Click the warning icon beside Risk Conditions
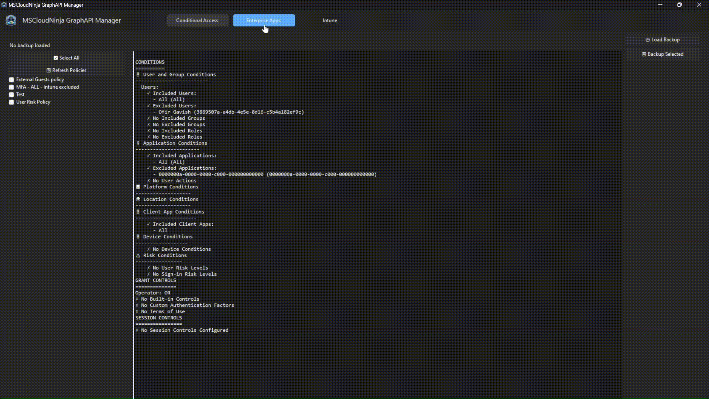Image resolution: width=709 pixels, height=399 pixels. tap(138, 256)
